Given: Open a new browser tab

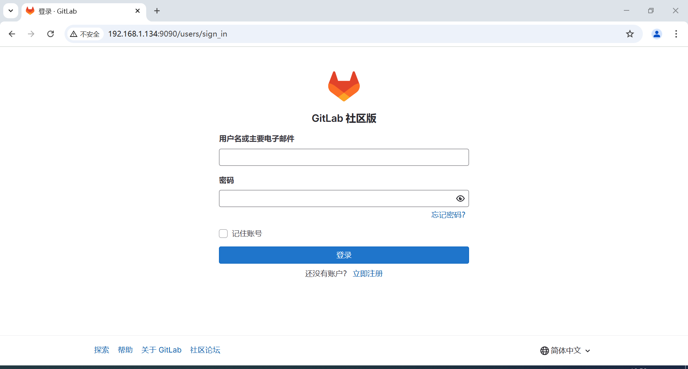Looking at the screenshot, I should tap(157, 11).
